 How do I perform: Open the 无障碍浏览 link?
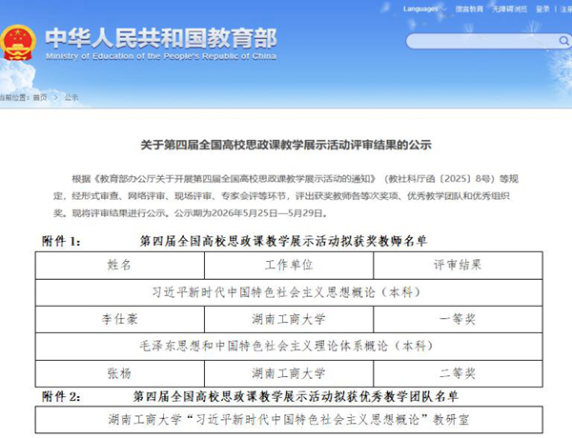[509, 9]
